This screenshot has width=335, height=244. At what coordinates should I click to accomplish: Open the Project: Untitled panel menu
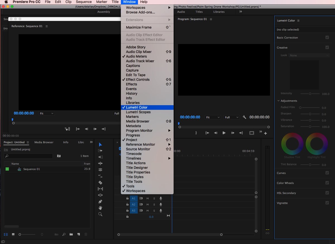click(x=28, y=142)
